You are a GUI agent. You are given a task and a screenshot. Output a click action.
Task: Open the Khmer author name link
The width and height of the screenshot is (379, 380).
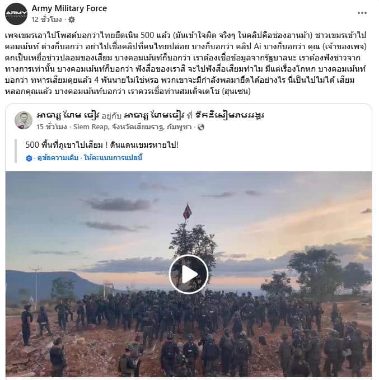tap(67, 115)
